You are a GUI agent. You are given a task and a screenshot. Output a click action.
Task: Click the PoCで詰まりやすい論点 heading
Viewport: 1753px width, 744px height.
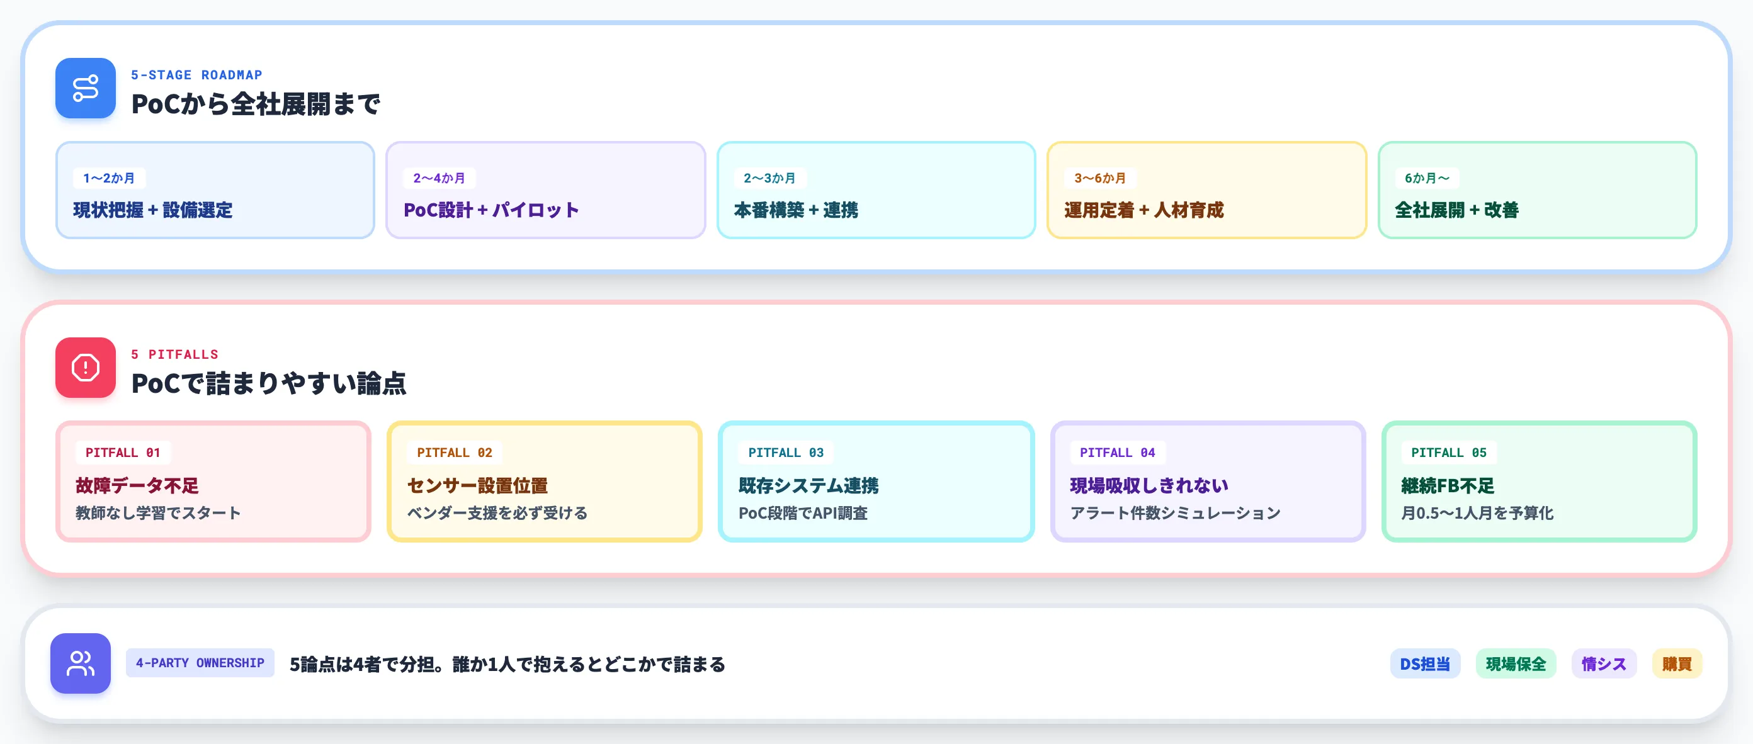(x=269, y=383)
